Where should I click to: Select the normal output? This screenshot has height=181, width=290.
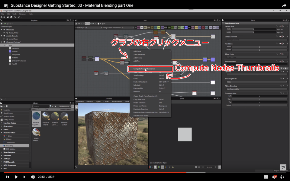14,52
